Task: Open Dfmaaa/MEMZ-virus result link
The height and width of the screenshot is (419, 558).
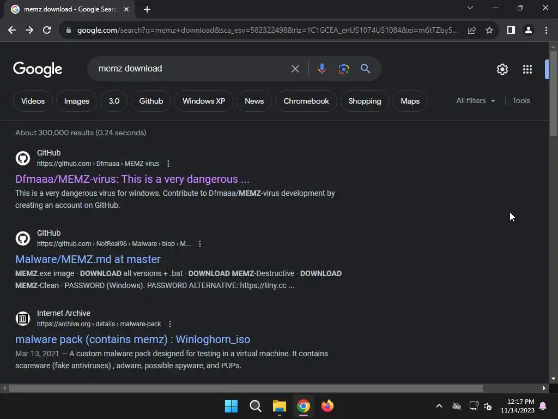Action: [132, 179]
